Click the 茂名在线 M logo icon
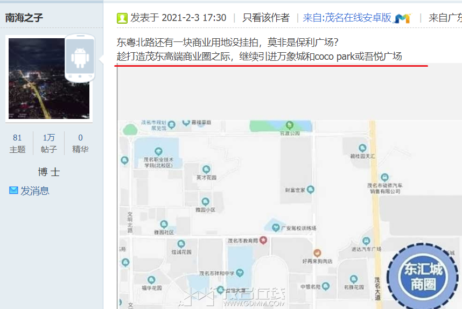The width and height of the screenshot is (462, 309). (402, 18)
